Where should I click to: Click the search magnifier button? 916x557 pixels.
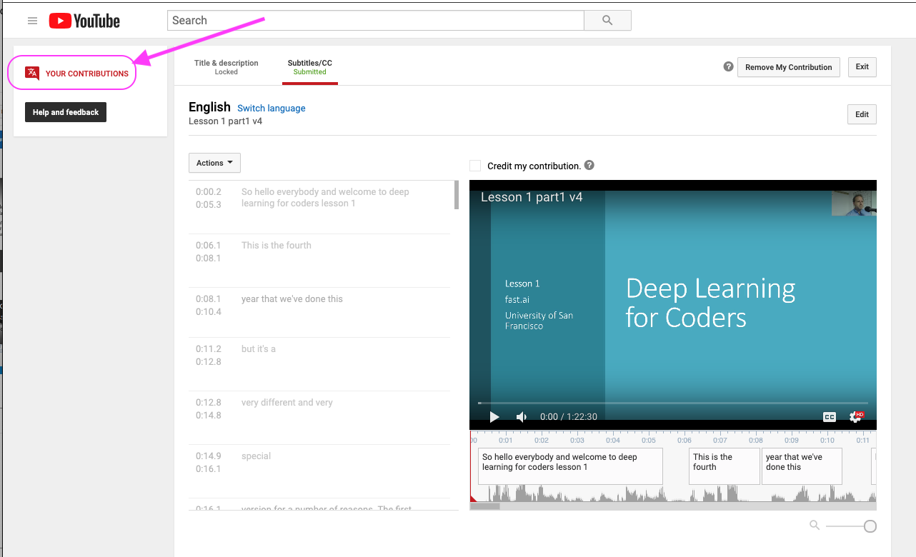607,21
